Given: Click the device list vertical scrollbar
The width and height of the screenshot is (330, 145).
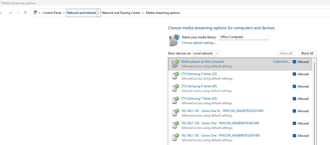Looking at the screenshot, I should (x=315, y=103).
